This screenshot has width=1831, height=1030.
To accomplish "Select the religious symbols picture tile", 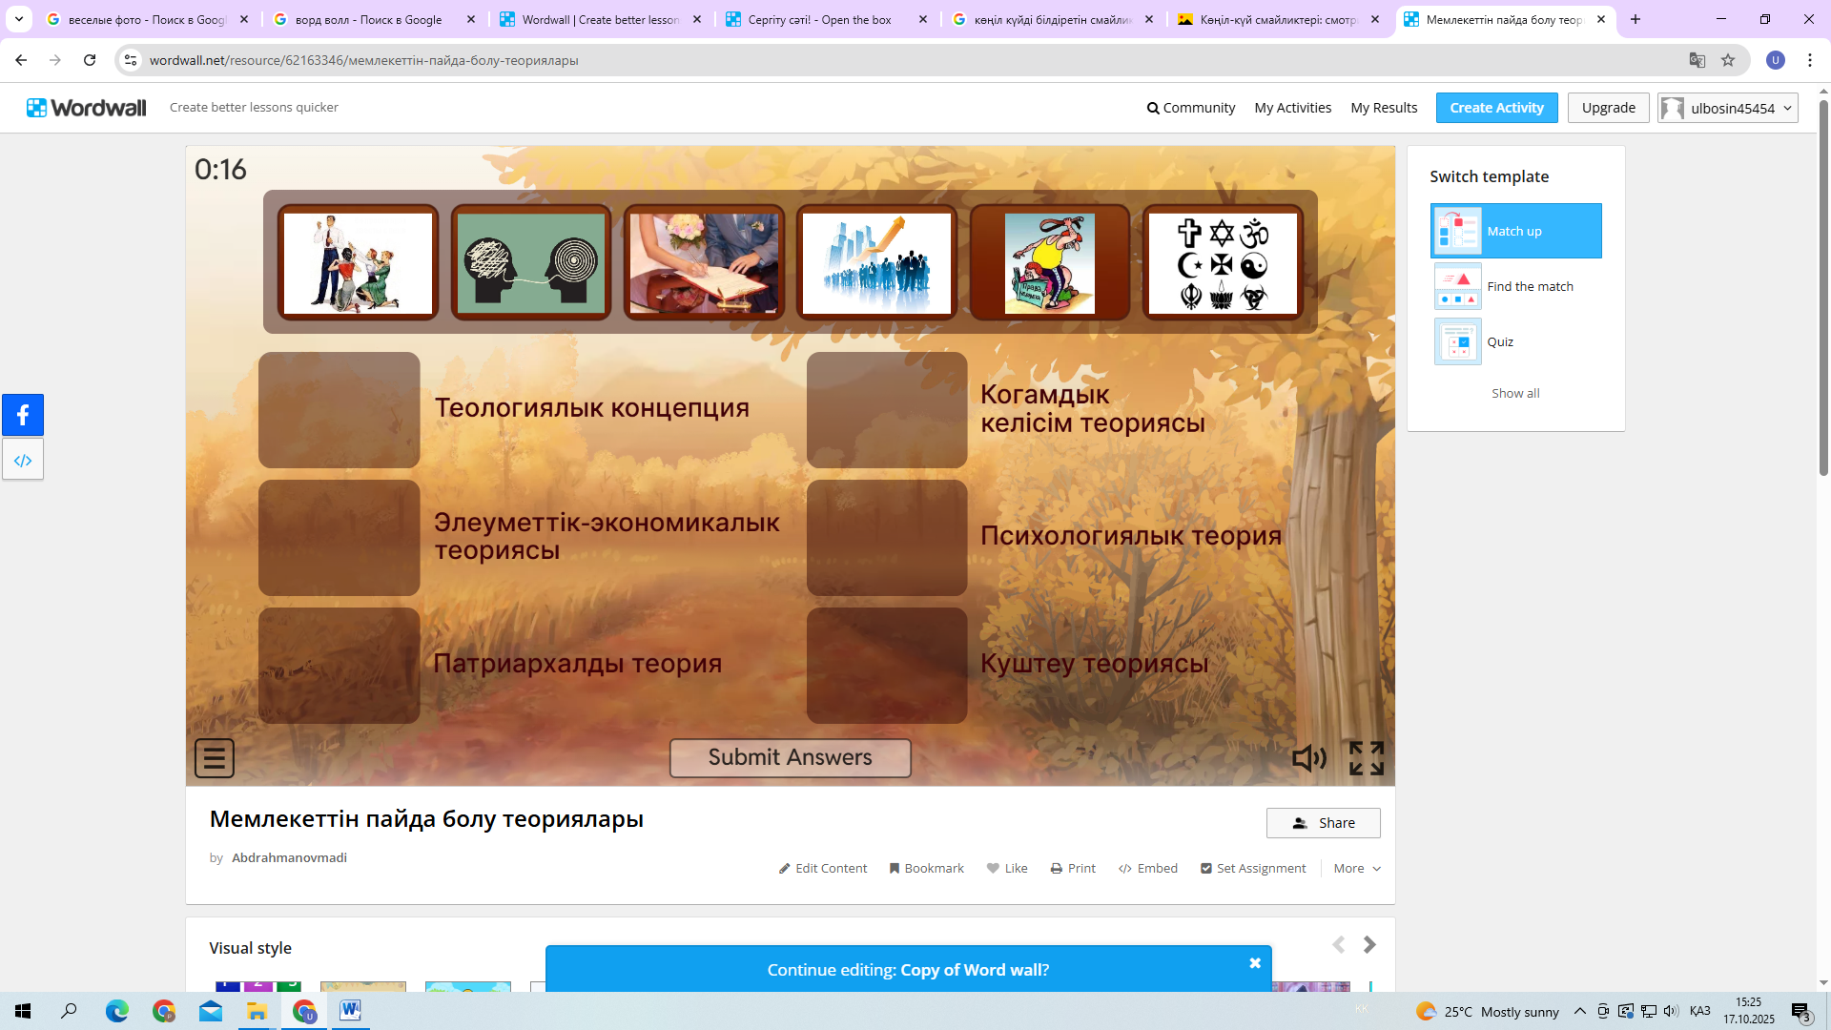I will pyautogui.click(x=1223, y=263).
